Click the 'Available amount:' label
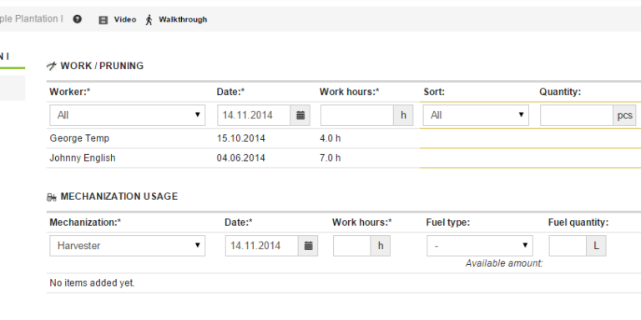Image resolution: width=641 pixels, height=320 pixels. [x=504, y=263]
